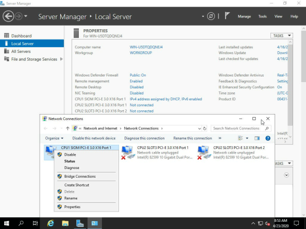Select Disable in the context menu
Screen dimensions: 306x229
[x=86, y=155]
